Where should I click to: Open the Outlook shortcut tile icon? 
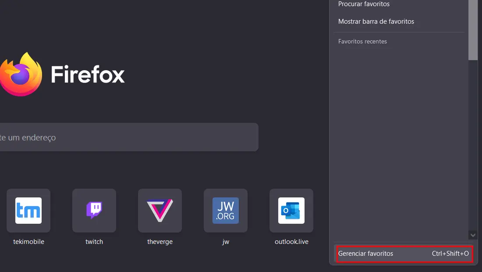pyautogui.click(x=291, y=211)
